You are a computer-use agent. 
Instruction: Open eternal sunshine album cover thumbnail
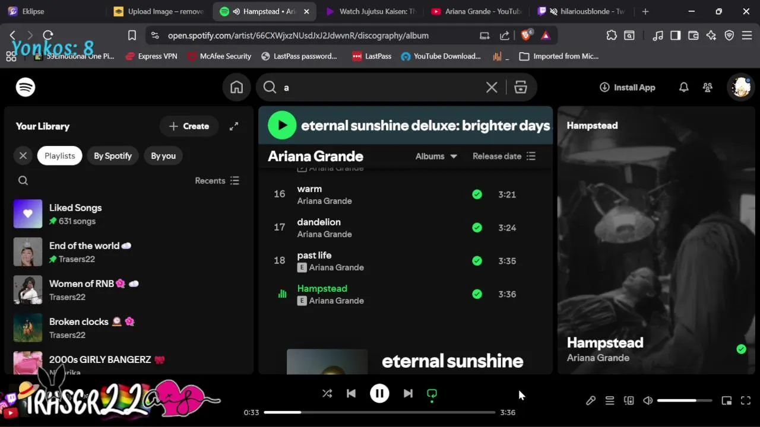[327, 362]
